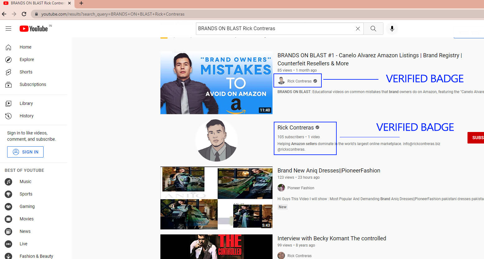
Task: Click the magnifier search button
Action: pyautogui.click(x=373, y=29)
